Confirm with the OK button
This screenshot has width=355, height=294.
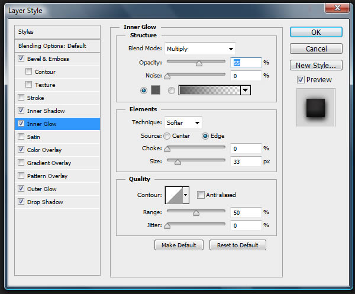click(x=316, y=32)
